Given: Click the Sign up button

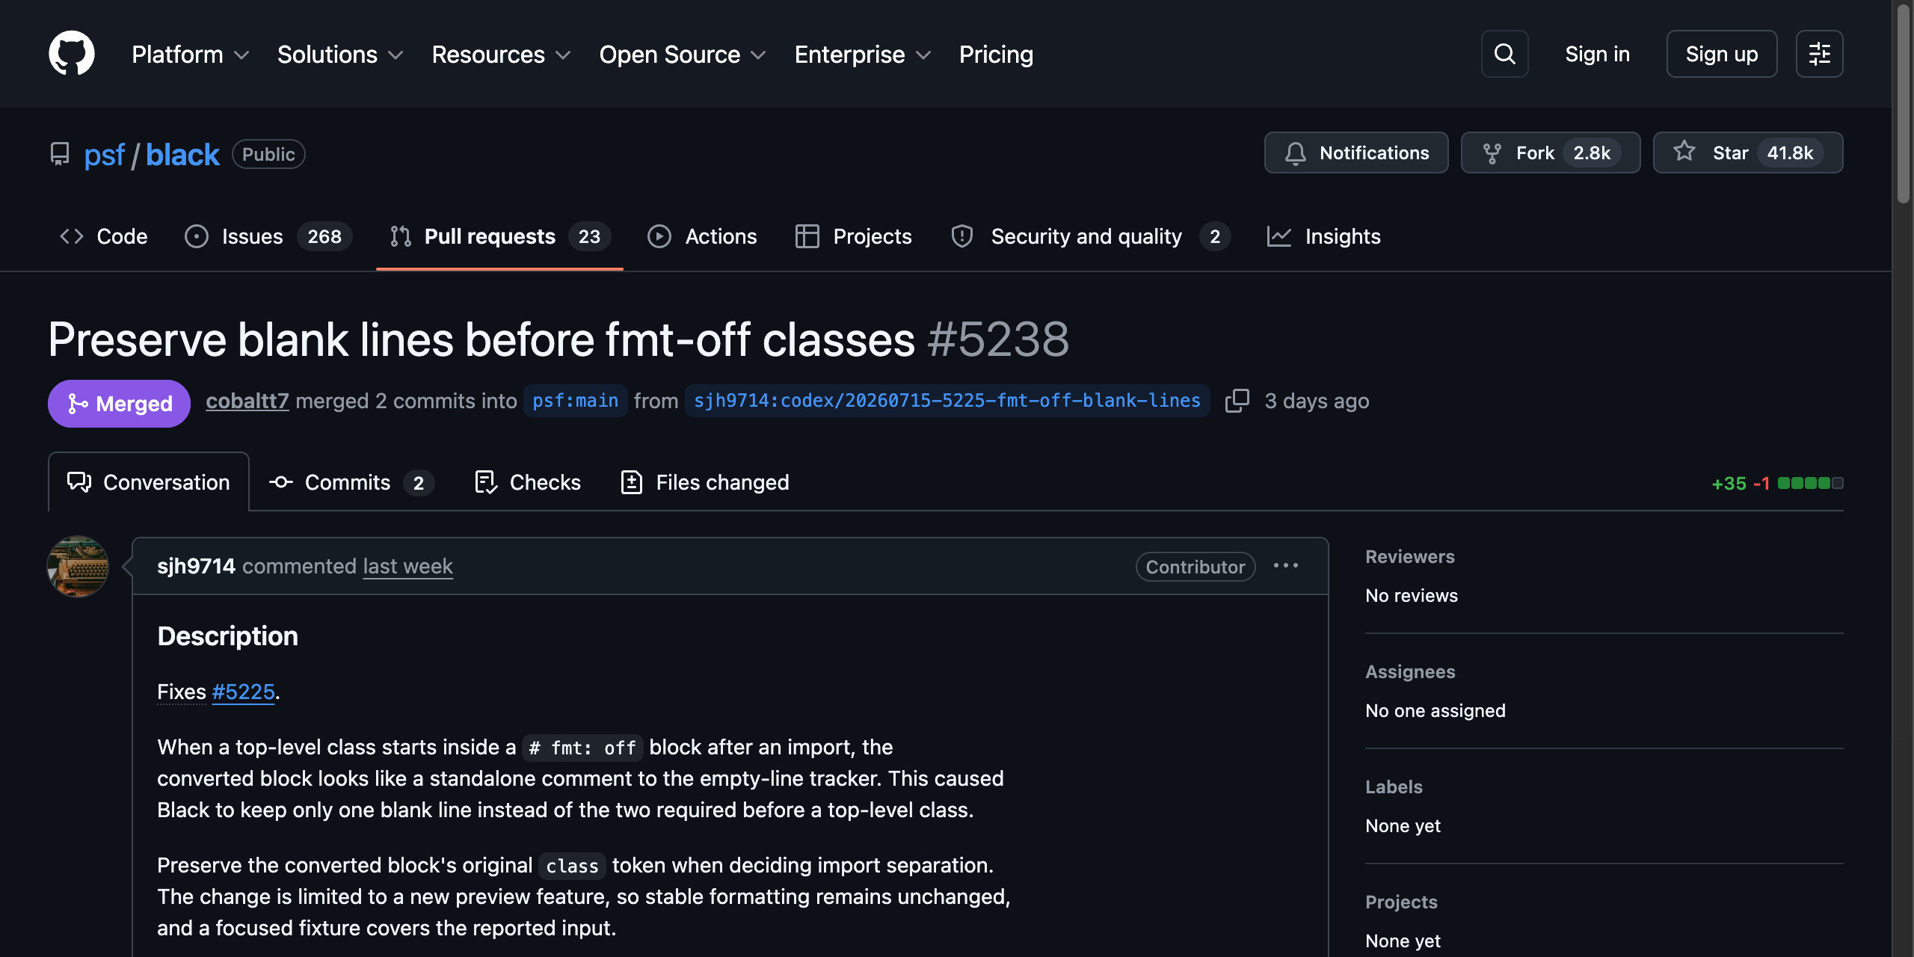Looking at the screenshot, I should [x=1721, y=54].
